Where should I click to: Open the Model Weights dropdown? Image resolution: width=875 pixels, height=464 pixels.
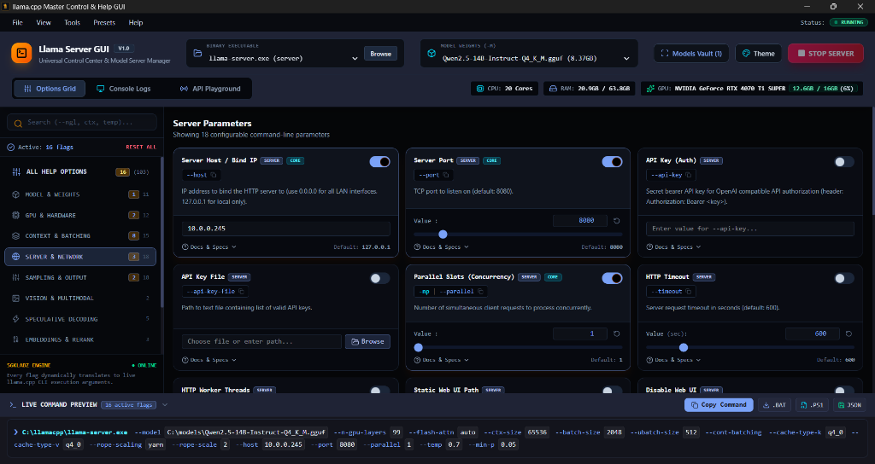pyautogui.click(x=535, y=59)
